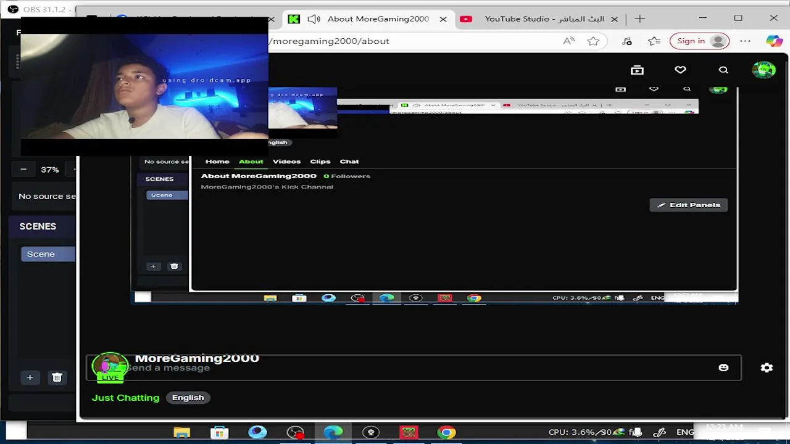
Task: Open the emoji picker in chat box
Action: coord(723,368)
